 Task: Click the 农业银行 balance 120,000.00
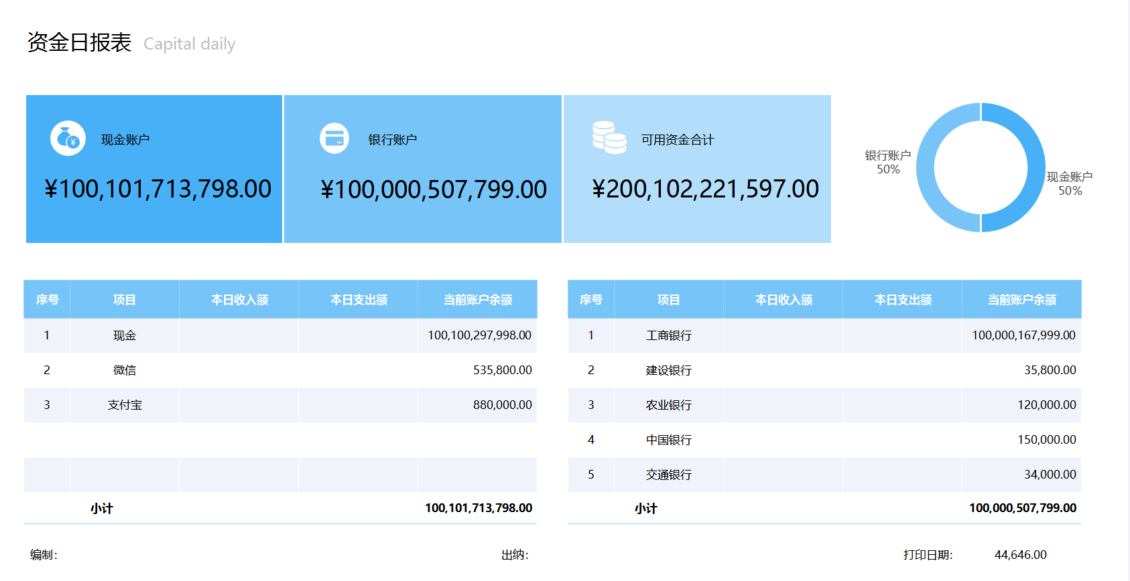click(1046, 405)
